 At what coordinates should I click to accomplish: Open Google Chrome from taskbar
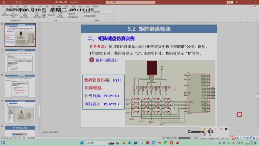(x=165, y=143)
